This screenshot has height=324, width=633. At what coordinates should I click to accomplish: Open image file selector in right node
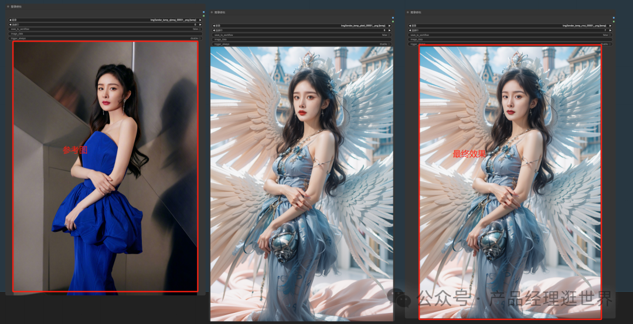tap(510, 26)
